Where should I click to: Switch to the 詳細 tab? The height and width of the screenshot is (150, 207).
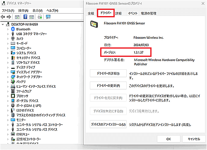118,13
